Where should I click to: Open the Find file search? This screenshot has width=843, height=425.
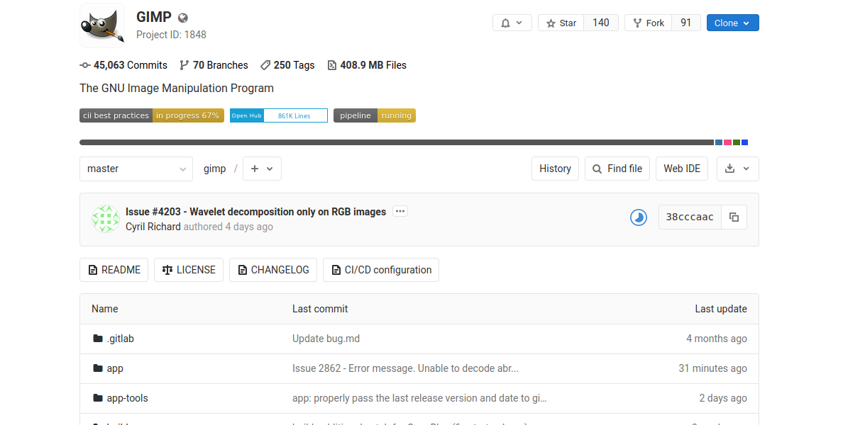pos(617,169)
